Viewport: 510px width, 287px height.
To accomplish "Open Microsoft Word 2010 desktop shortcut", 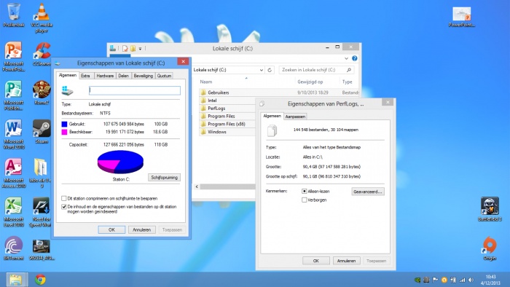I will pos(13,134).
